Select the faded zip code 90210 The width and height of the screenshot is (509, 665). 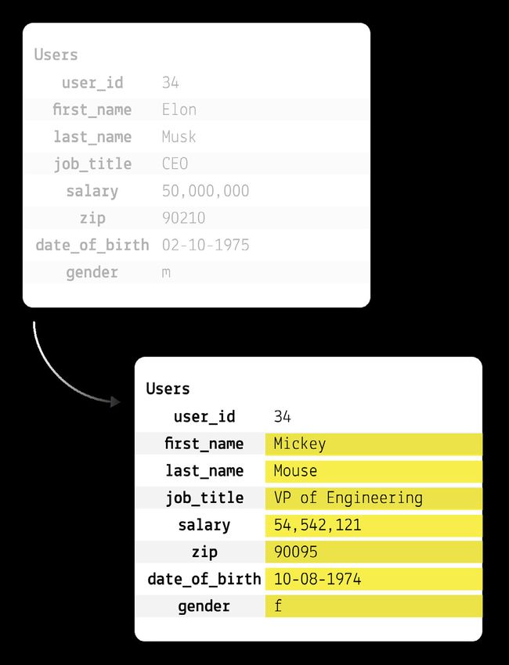tap(183, 218)
